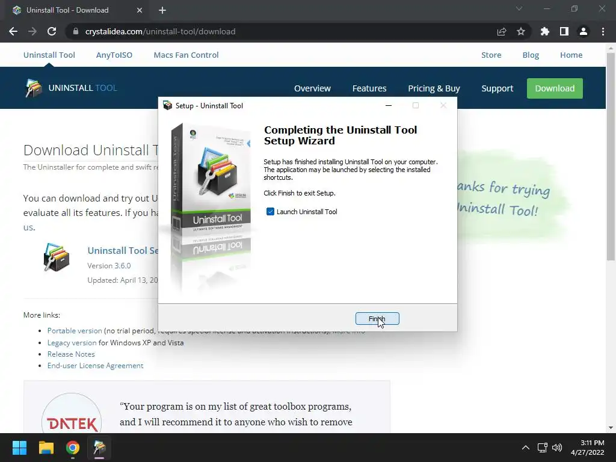Open the Blog link
The width and height of the screenshot is (616, 462).
point(531,55)
